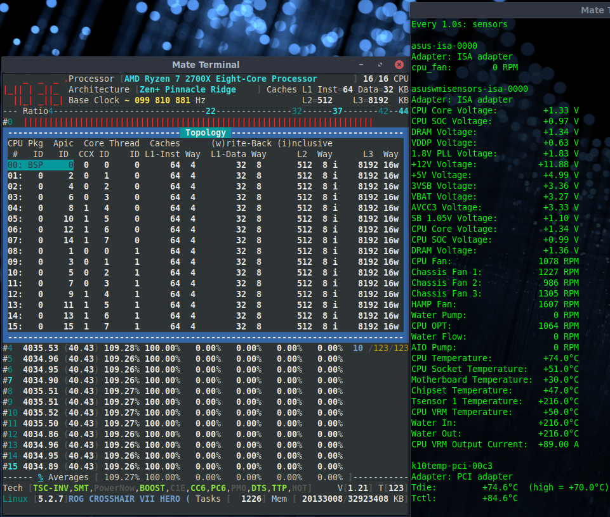Click the T[123] temperature readout

point(394,488)
